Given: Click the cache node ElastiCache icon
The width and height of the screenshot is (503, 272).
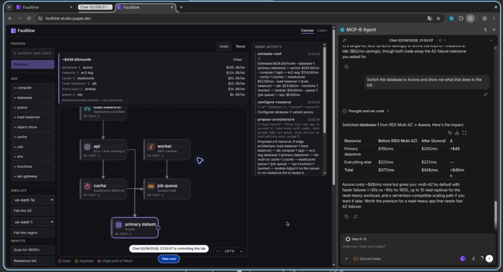Looking at the screenshot, I should 87,187.
